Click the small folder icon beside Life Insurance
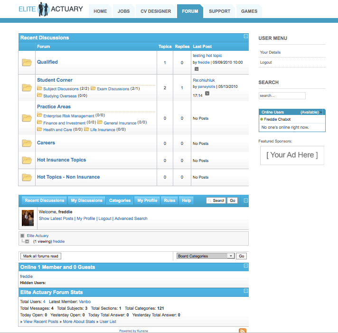Image resolution: width=338 pixels, height=333 pixels. point(87,129)
